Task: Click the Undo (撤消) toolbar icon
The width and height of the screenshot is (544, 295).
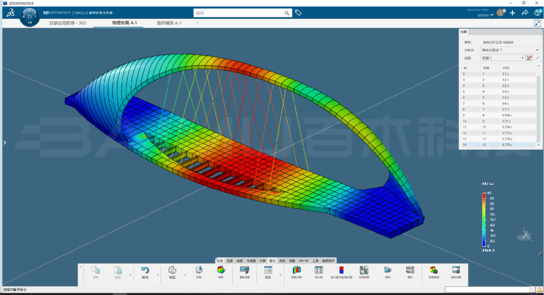Action: [145, 271]
